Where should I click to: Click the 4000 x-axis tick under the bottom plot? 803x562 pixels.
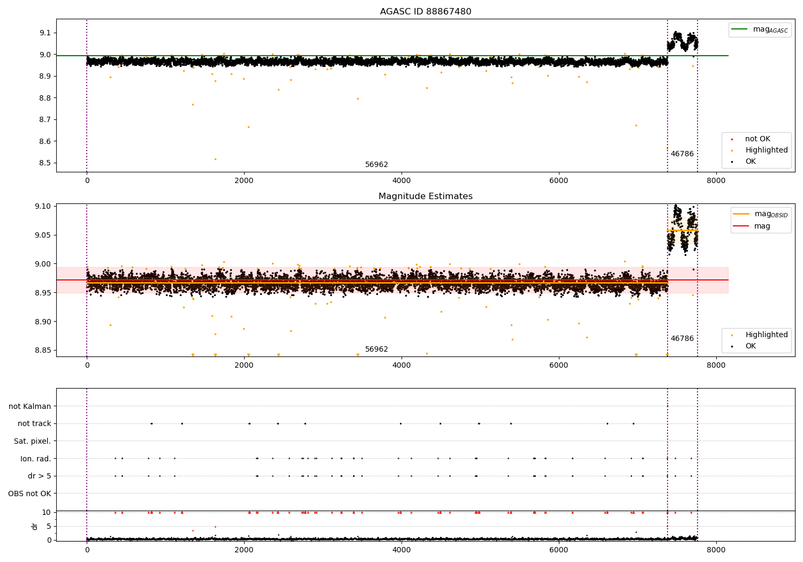pyautogui.click(x=401, y=550)
